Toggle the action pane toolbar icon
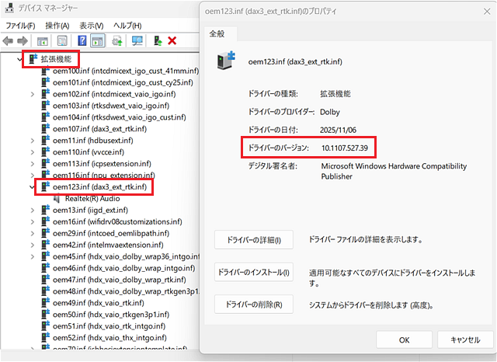 (x=98, y=41)
